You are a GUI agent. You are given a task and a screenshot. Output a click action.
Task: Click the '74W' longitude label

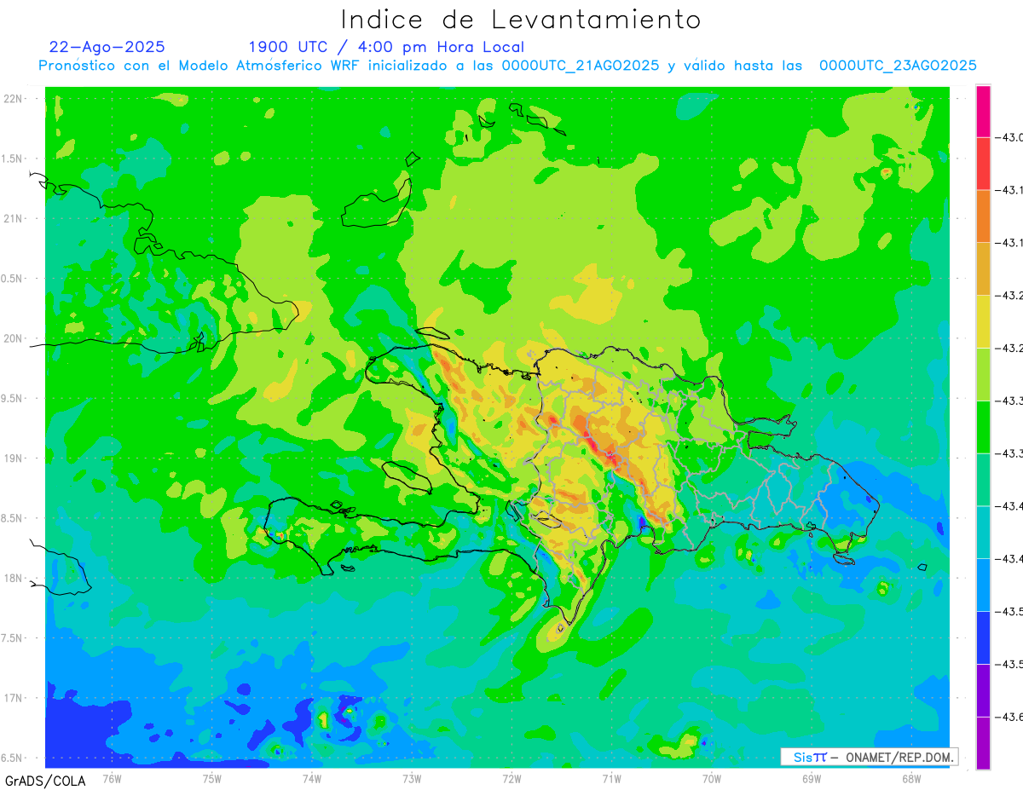(312, 778)
